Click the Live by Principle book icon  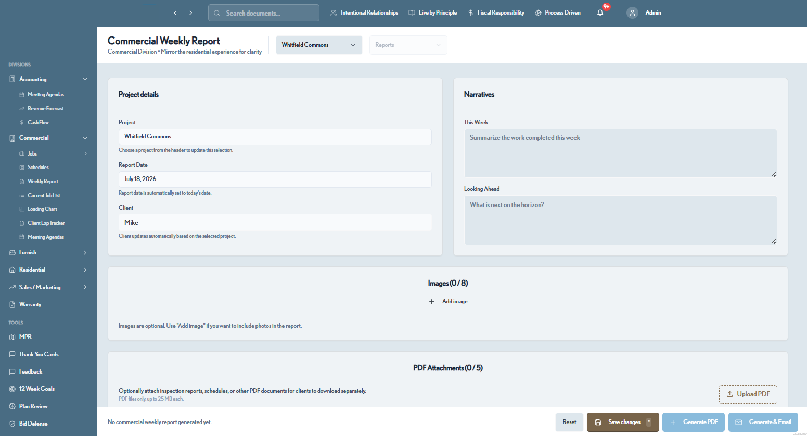click(x=412, y=13)
